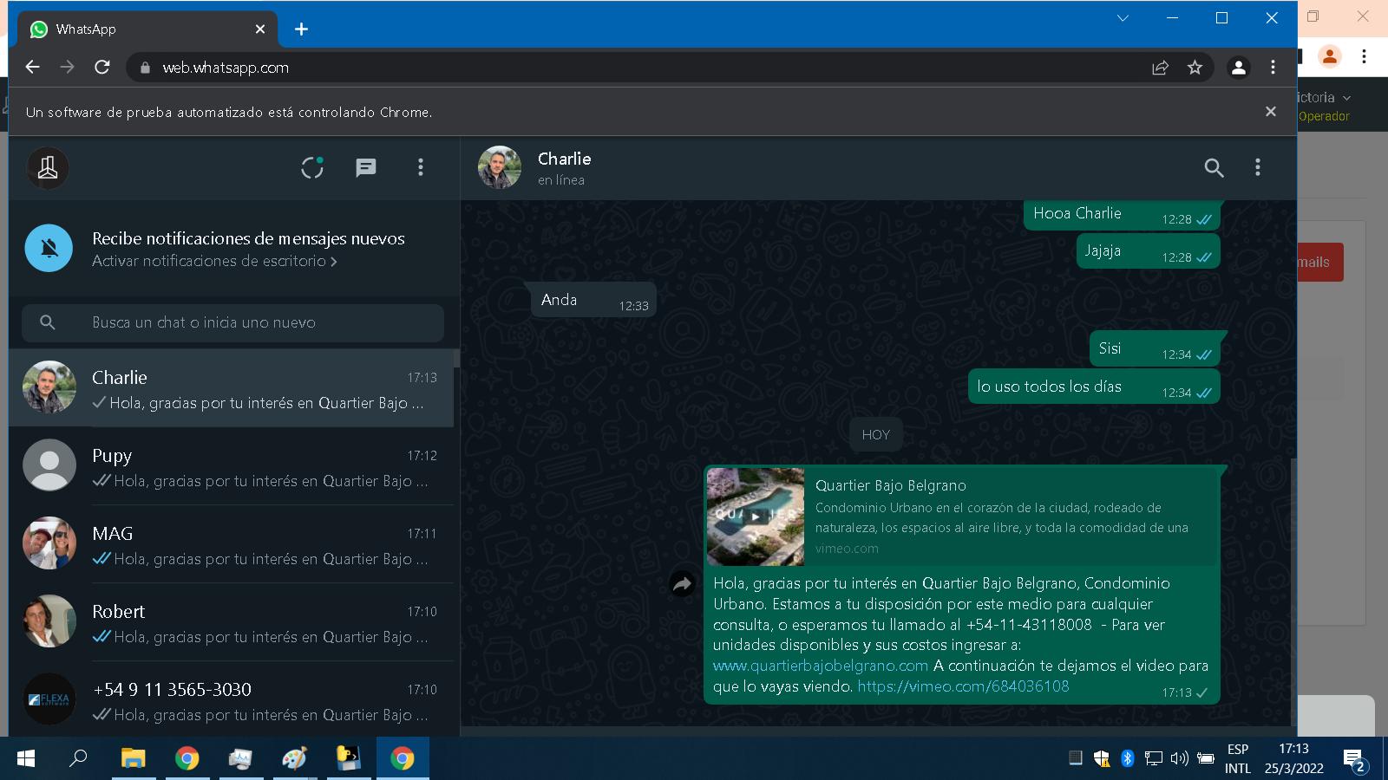Open your WhatsApp profile avatar
The width and height of the screenshot is (1388, 780).
[48, 167]
